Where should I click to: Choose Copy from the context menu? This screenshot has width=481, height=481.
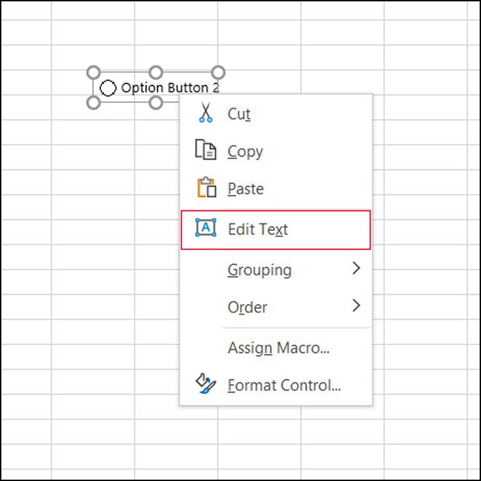tap(244, 150)
